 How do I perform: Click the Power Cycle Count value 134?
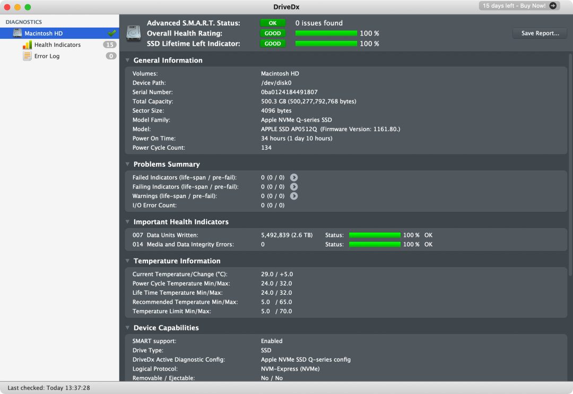pos(266,148)
